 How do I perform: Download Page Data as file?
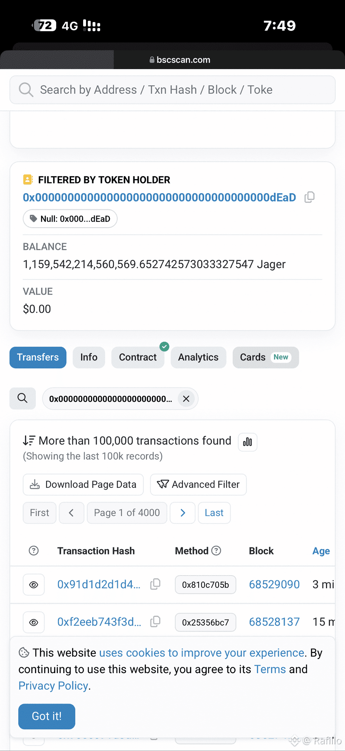click(x=83, y=485)
